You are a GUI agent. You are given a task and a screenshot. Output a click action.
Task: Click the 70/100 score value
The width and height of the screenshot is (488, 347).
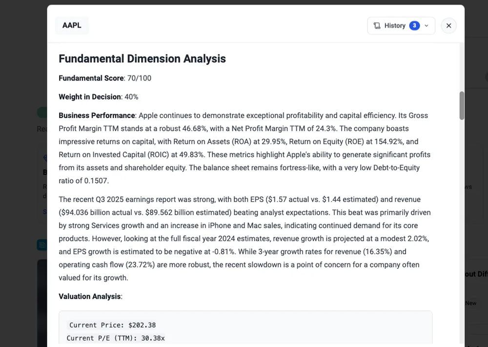pyautogui.click(x=139, y=78)
